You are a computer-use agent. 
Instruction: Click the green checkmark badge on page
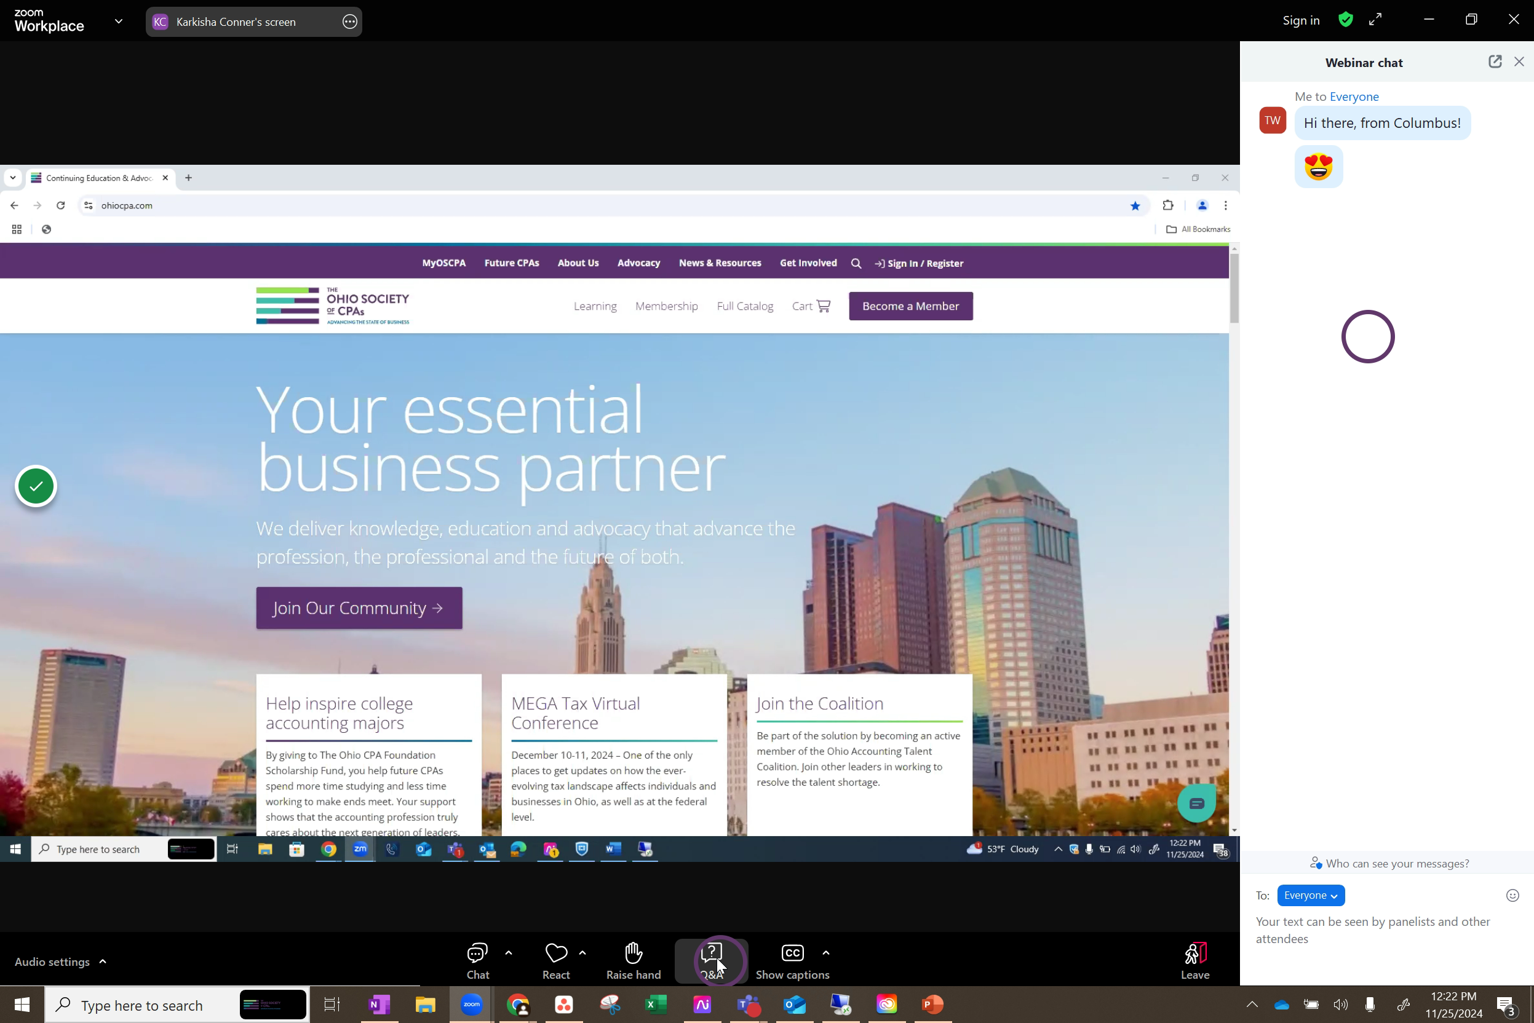tap(36, 486)
